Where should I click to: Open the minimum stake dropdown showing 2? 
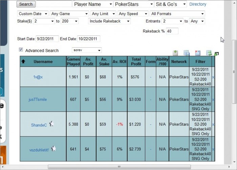coord(44,21)
